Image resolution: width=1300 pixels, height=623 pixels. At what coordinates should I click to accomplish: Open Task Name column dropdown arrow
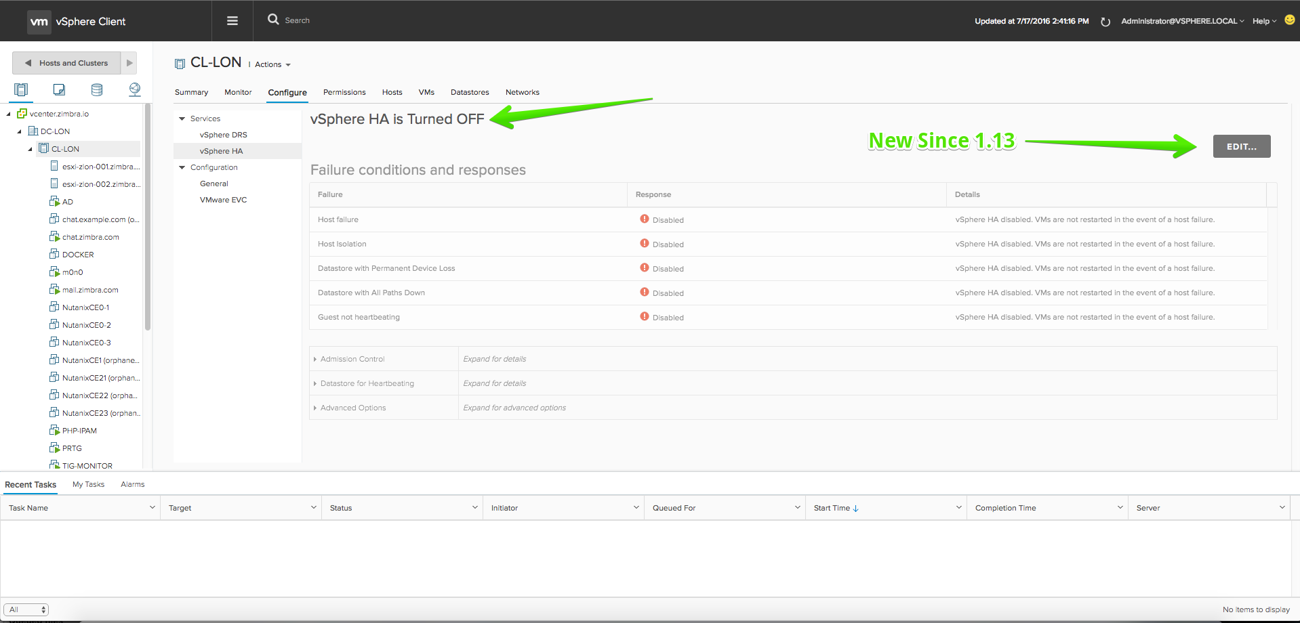pos(152,507)
